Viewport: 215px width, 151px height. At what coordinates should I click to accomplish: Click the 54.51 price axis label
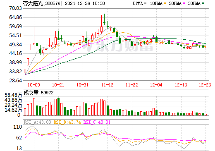tap(15, 36)
